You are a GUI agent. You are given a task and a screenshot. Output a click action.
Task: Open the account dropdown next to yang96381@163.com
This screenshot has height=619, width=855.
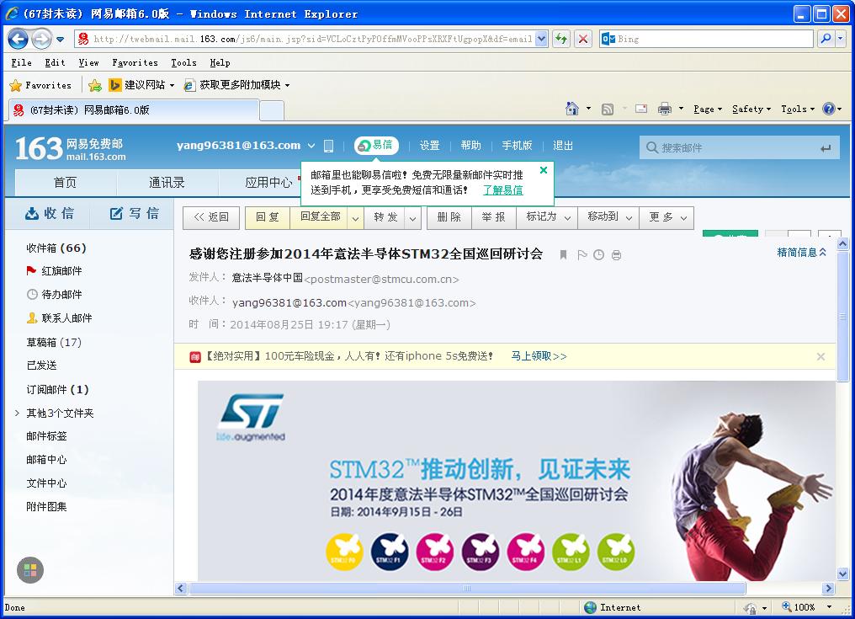pyautogui.click(x=311, y=146)
